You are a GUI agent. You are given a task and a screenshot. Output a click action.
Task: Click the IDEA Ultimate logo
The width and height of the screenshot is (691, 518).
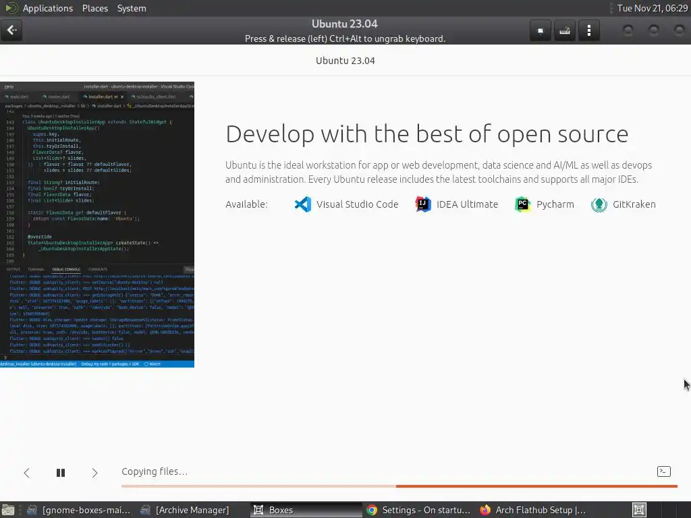click(423, 204)
